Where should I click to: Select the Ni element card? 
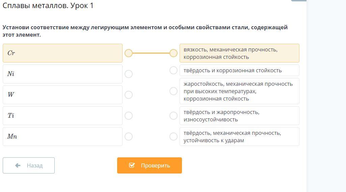[62, 74]
